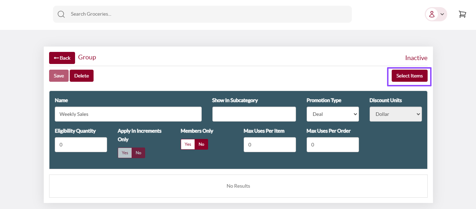This screenshot has height=209, width=476.
Task: Open the shopping cart icon
Action: [462, 14]
